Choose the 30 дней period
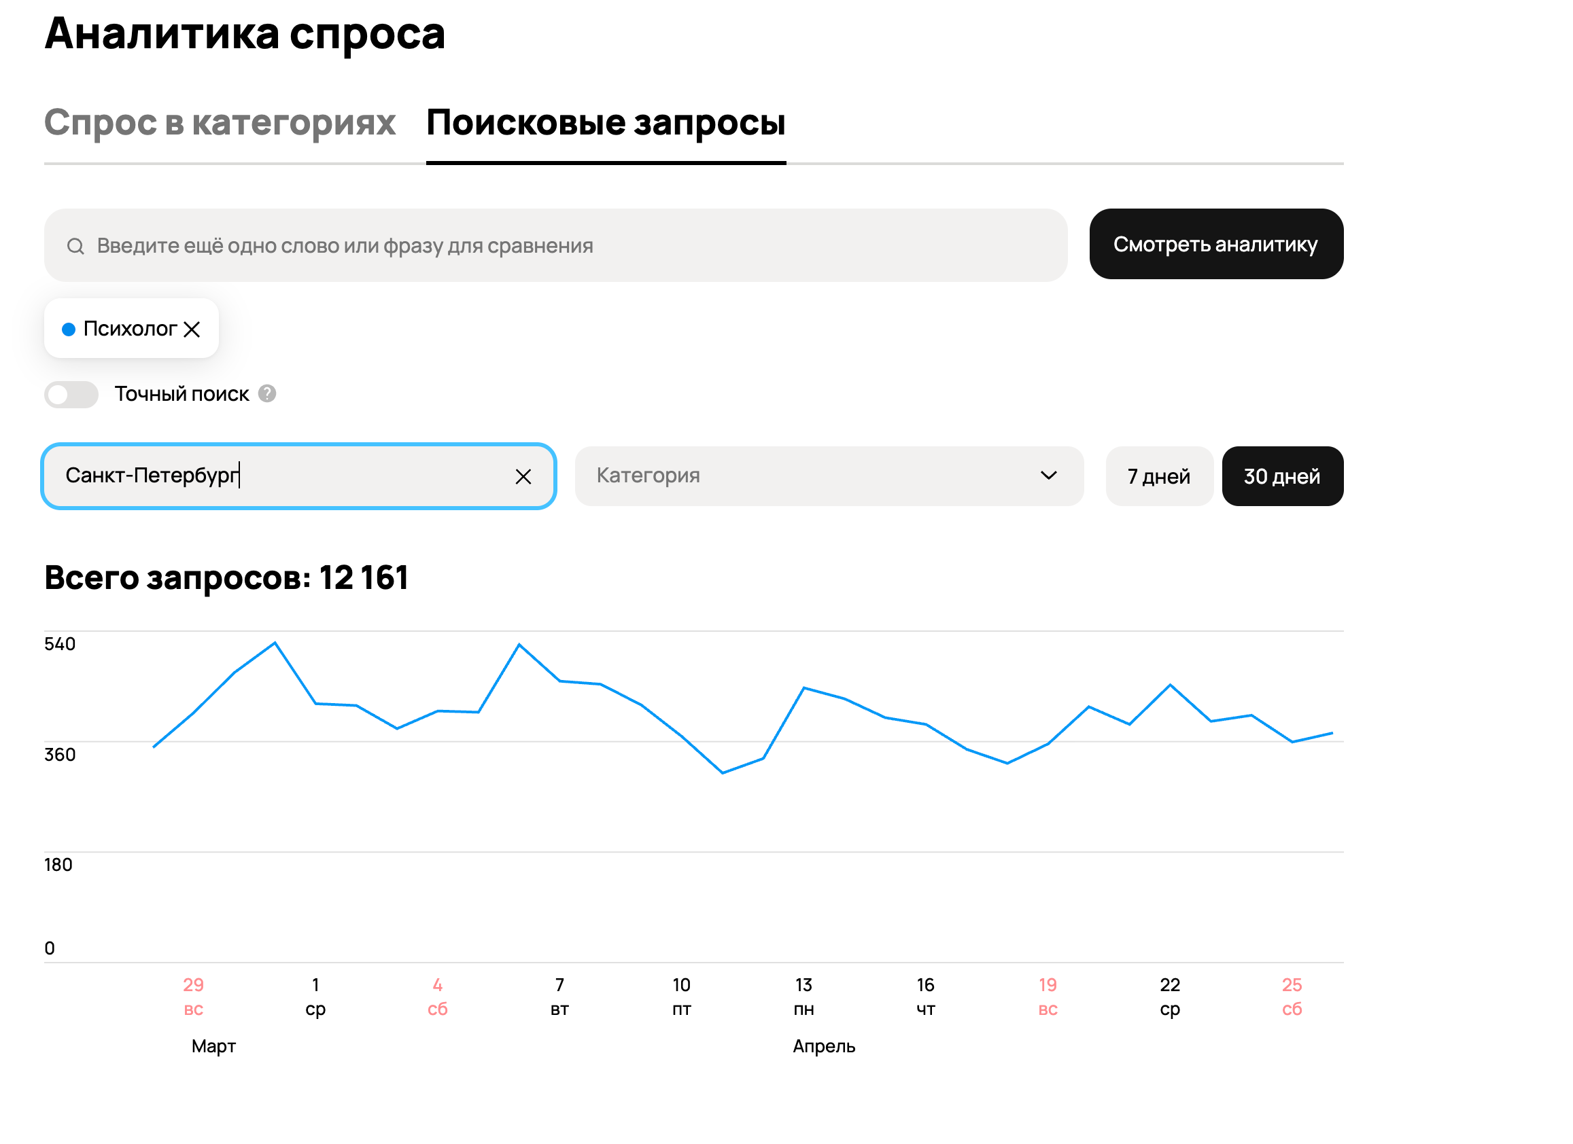This screenshot has height=1144, width=1573. point(1281,477)
